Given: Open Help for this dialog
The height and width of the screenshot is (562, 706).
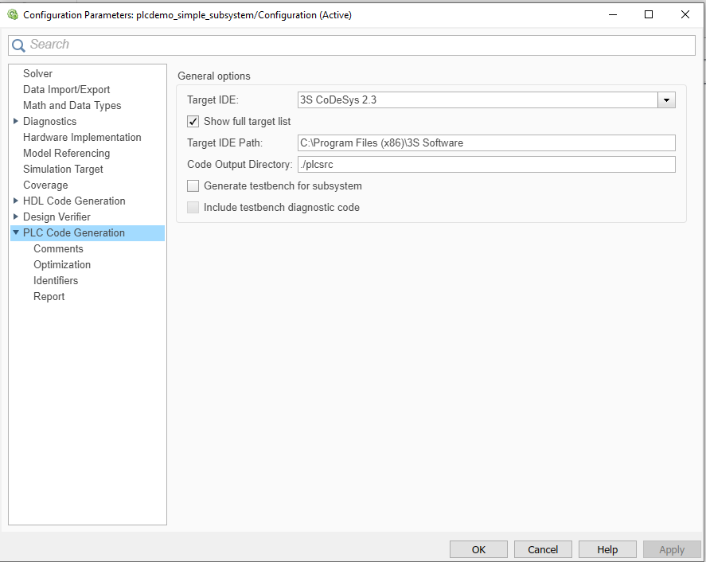Looking at the screenshot, I should [607, 549].
